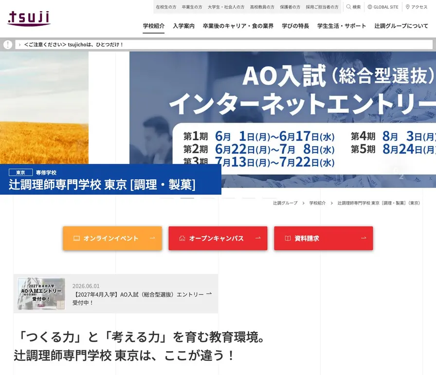
Task: Click the exclamation notice icon
Action: [x=7, y=44]
